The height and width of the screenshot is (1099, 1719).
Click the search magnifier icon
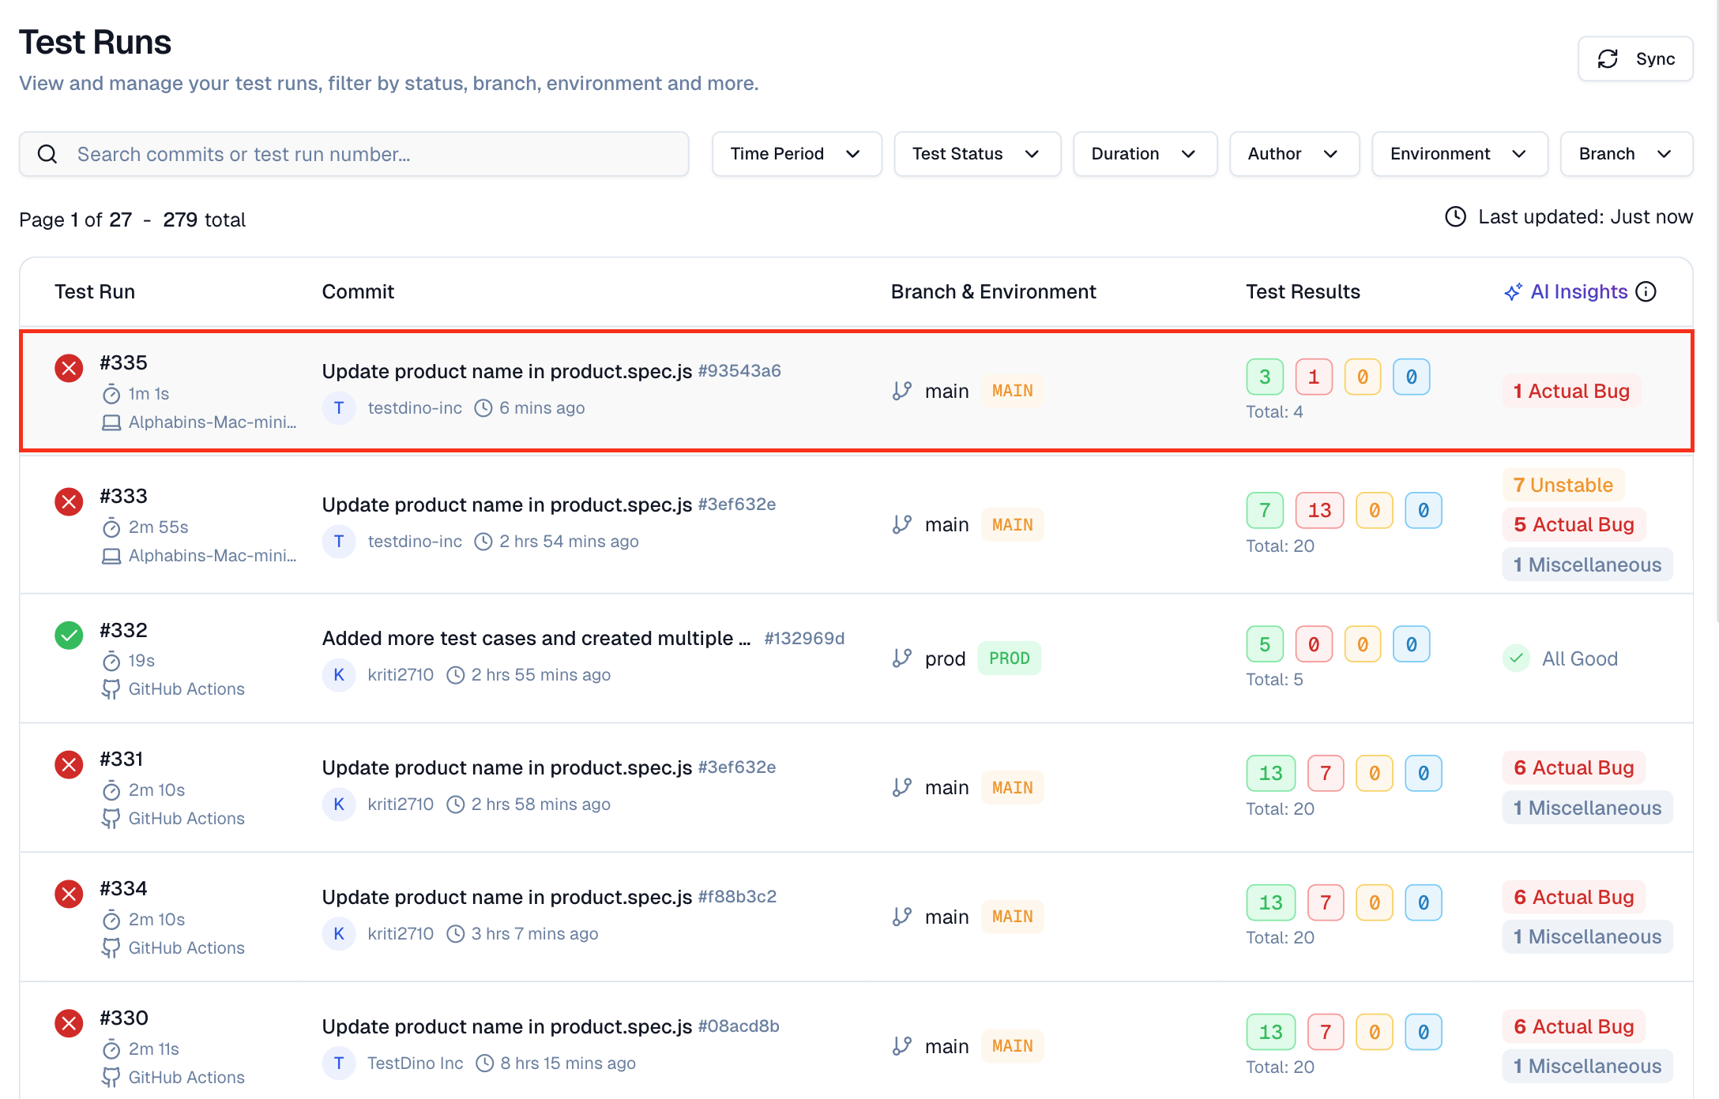click(x=47, y=154)
